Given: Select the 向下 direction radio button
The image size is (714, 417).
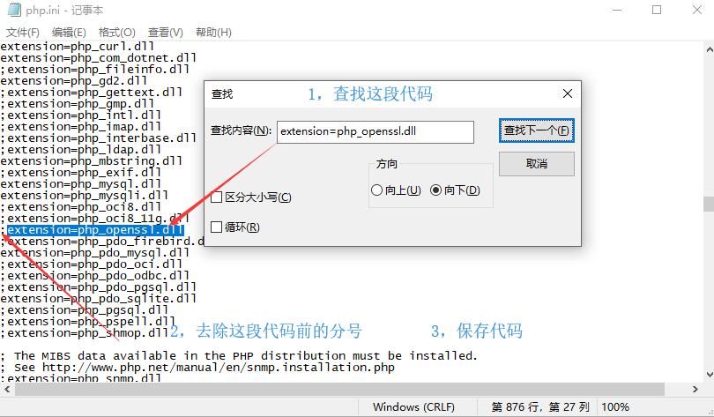Looking at the screenshot, I should point(435,190).
